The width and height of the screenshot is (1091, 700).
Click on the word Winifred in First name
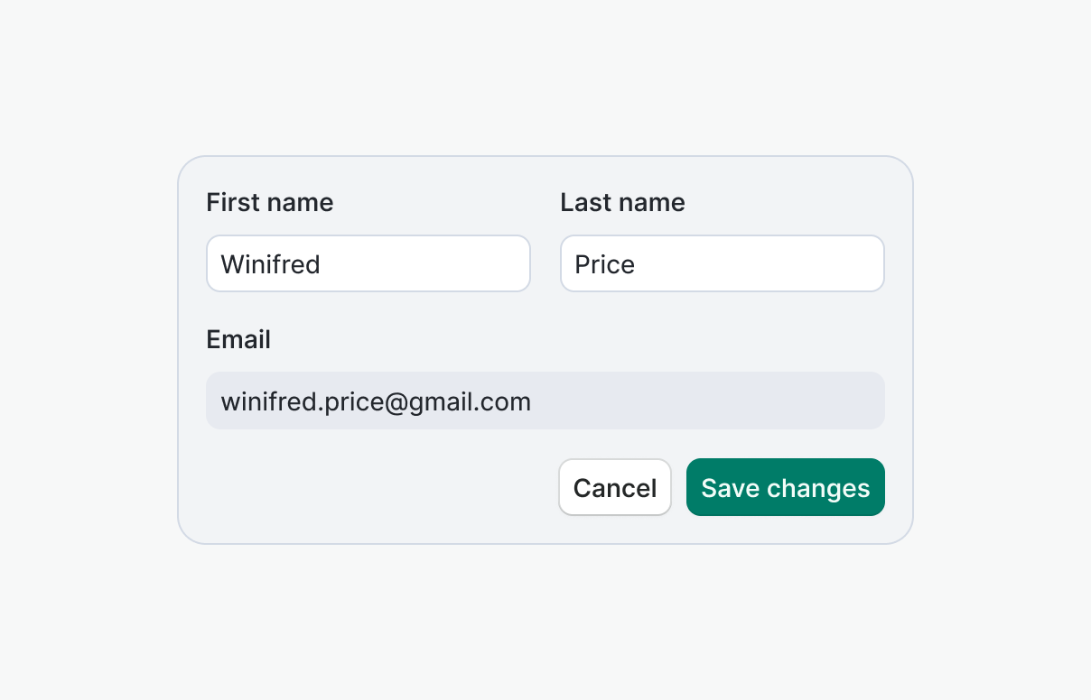coord(270,264)
